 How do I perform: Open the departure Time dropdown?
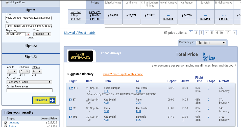tap(42, 34)
